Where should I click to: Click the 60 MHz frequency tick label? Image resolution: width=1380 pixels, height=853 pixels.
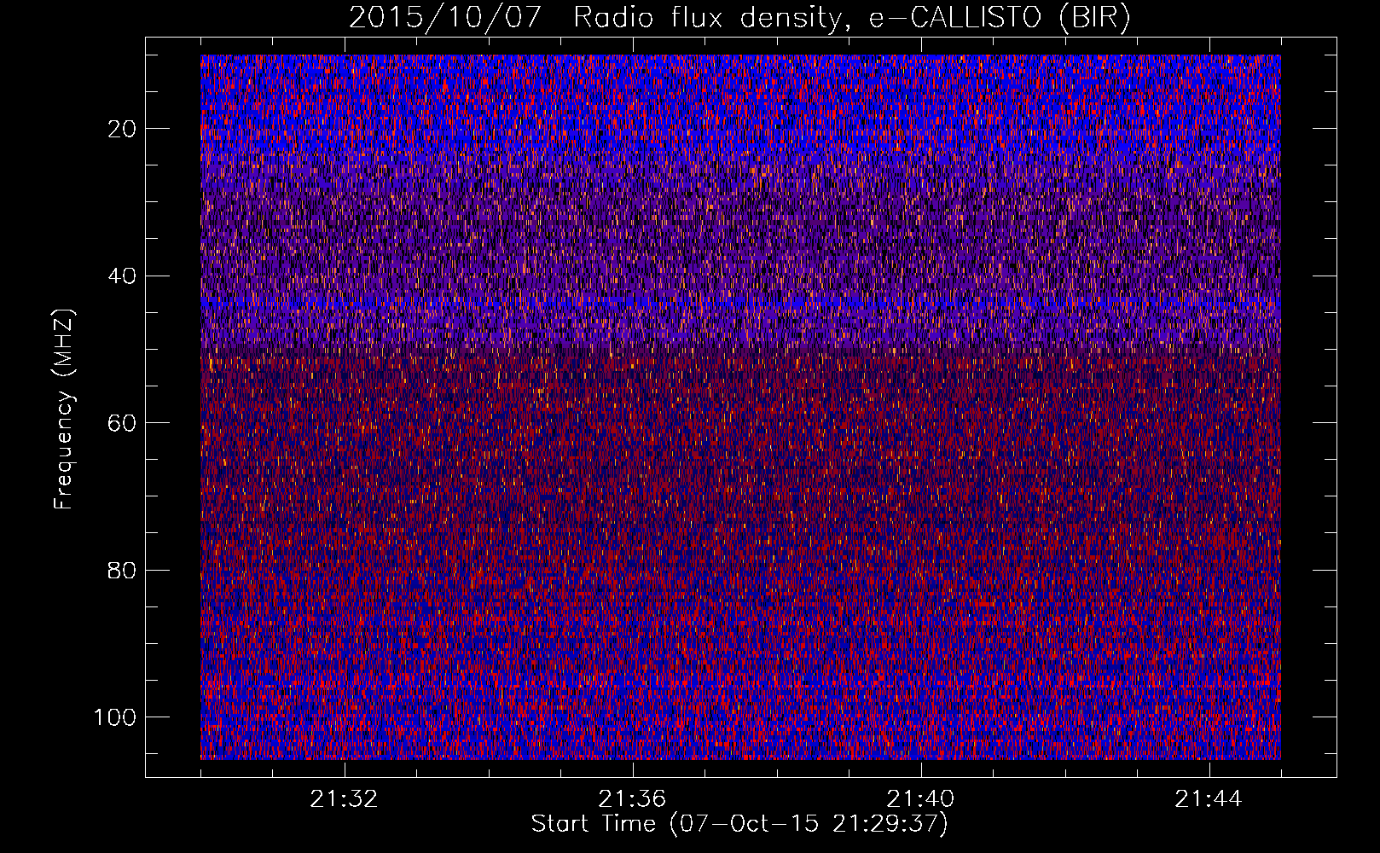click(x=122, y=423)
